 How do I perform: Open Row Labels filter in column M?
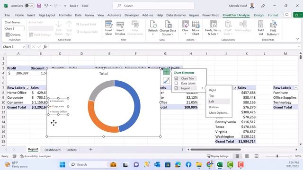[296, 88]
